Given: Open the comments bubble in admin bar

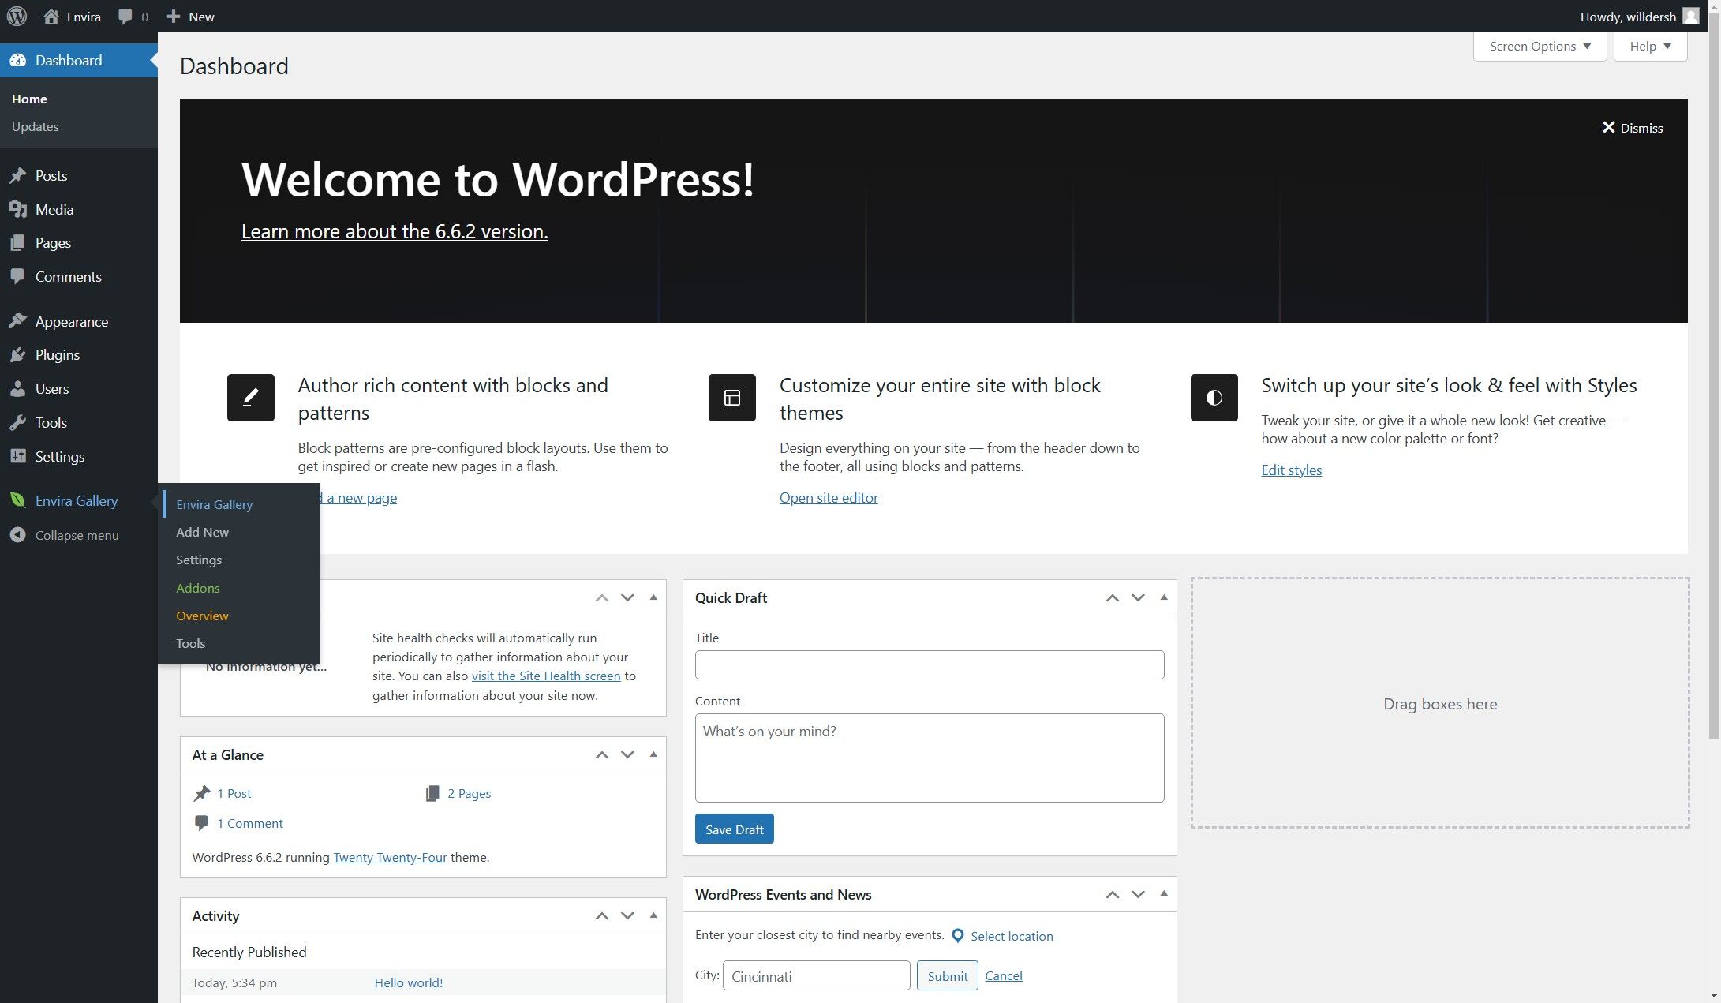Looking at the screenshot, I should [125, 17].
